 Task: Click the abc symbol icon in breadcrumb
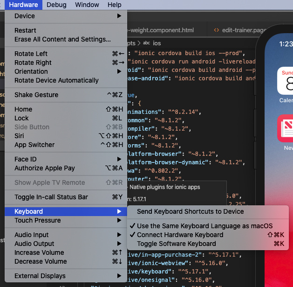point(146,43)
